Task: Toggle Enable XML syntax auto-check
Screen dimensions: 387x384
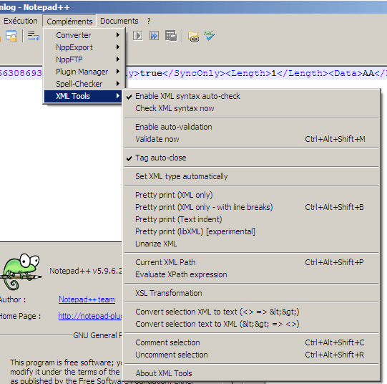Action: coord(252,96)
